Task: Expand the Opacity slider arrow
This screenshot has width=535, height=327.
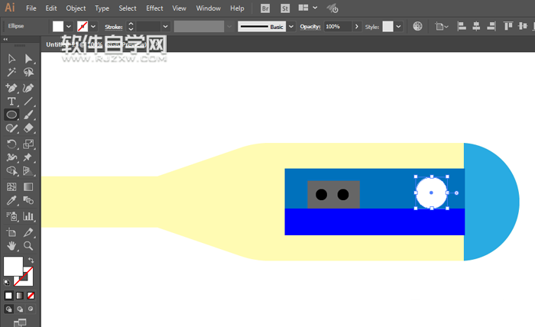Action: (x=357, y=26)
